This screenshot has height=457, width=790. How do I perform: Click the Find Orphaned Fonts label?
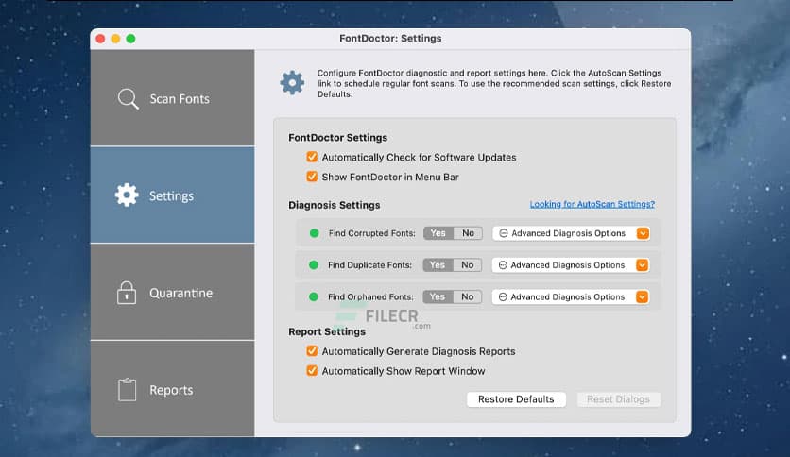(x=370, y=296)
